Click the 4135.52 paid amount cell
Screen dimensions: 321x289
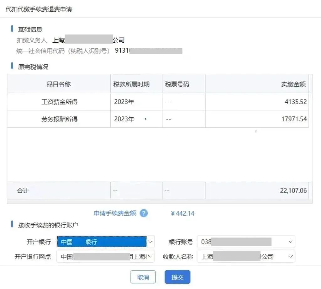coord(296,102)
